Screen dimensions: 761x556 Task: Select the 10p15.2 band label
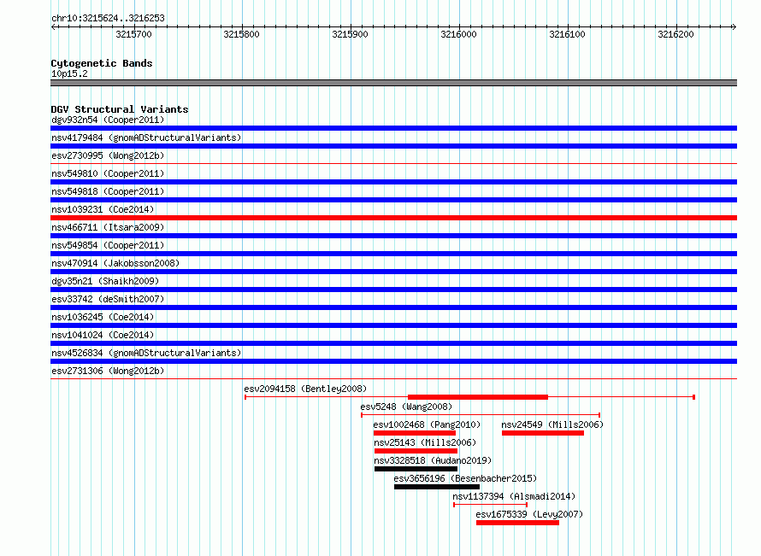(x=69, y=73)
